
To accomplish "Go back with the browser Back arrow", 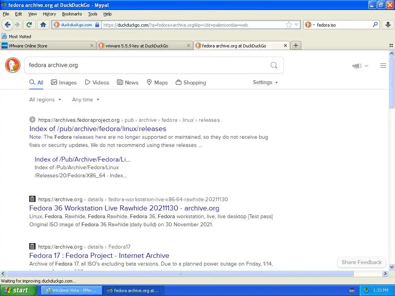I will tap(8, 25).
